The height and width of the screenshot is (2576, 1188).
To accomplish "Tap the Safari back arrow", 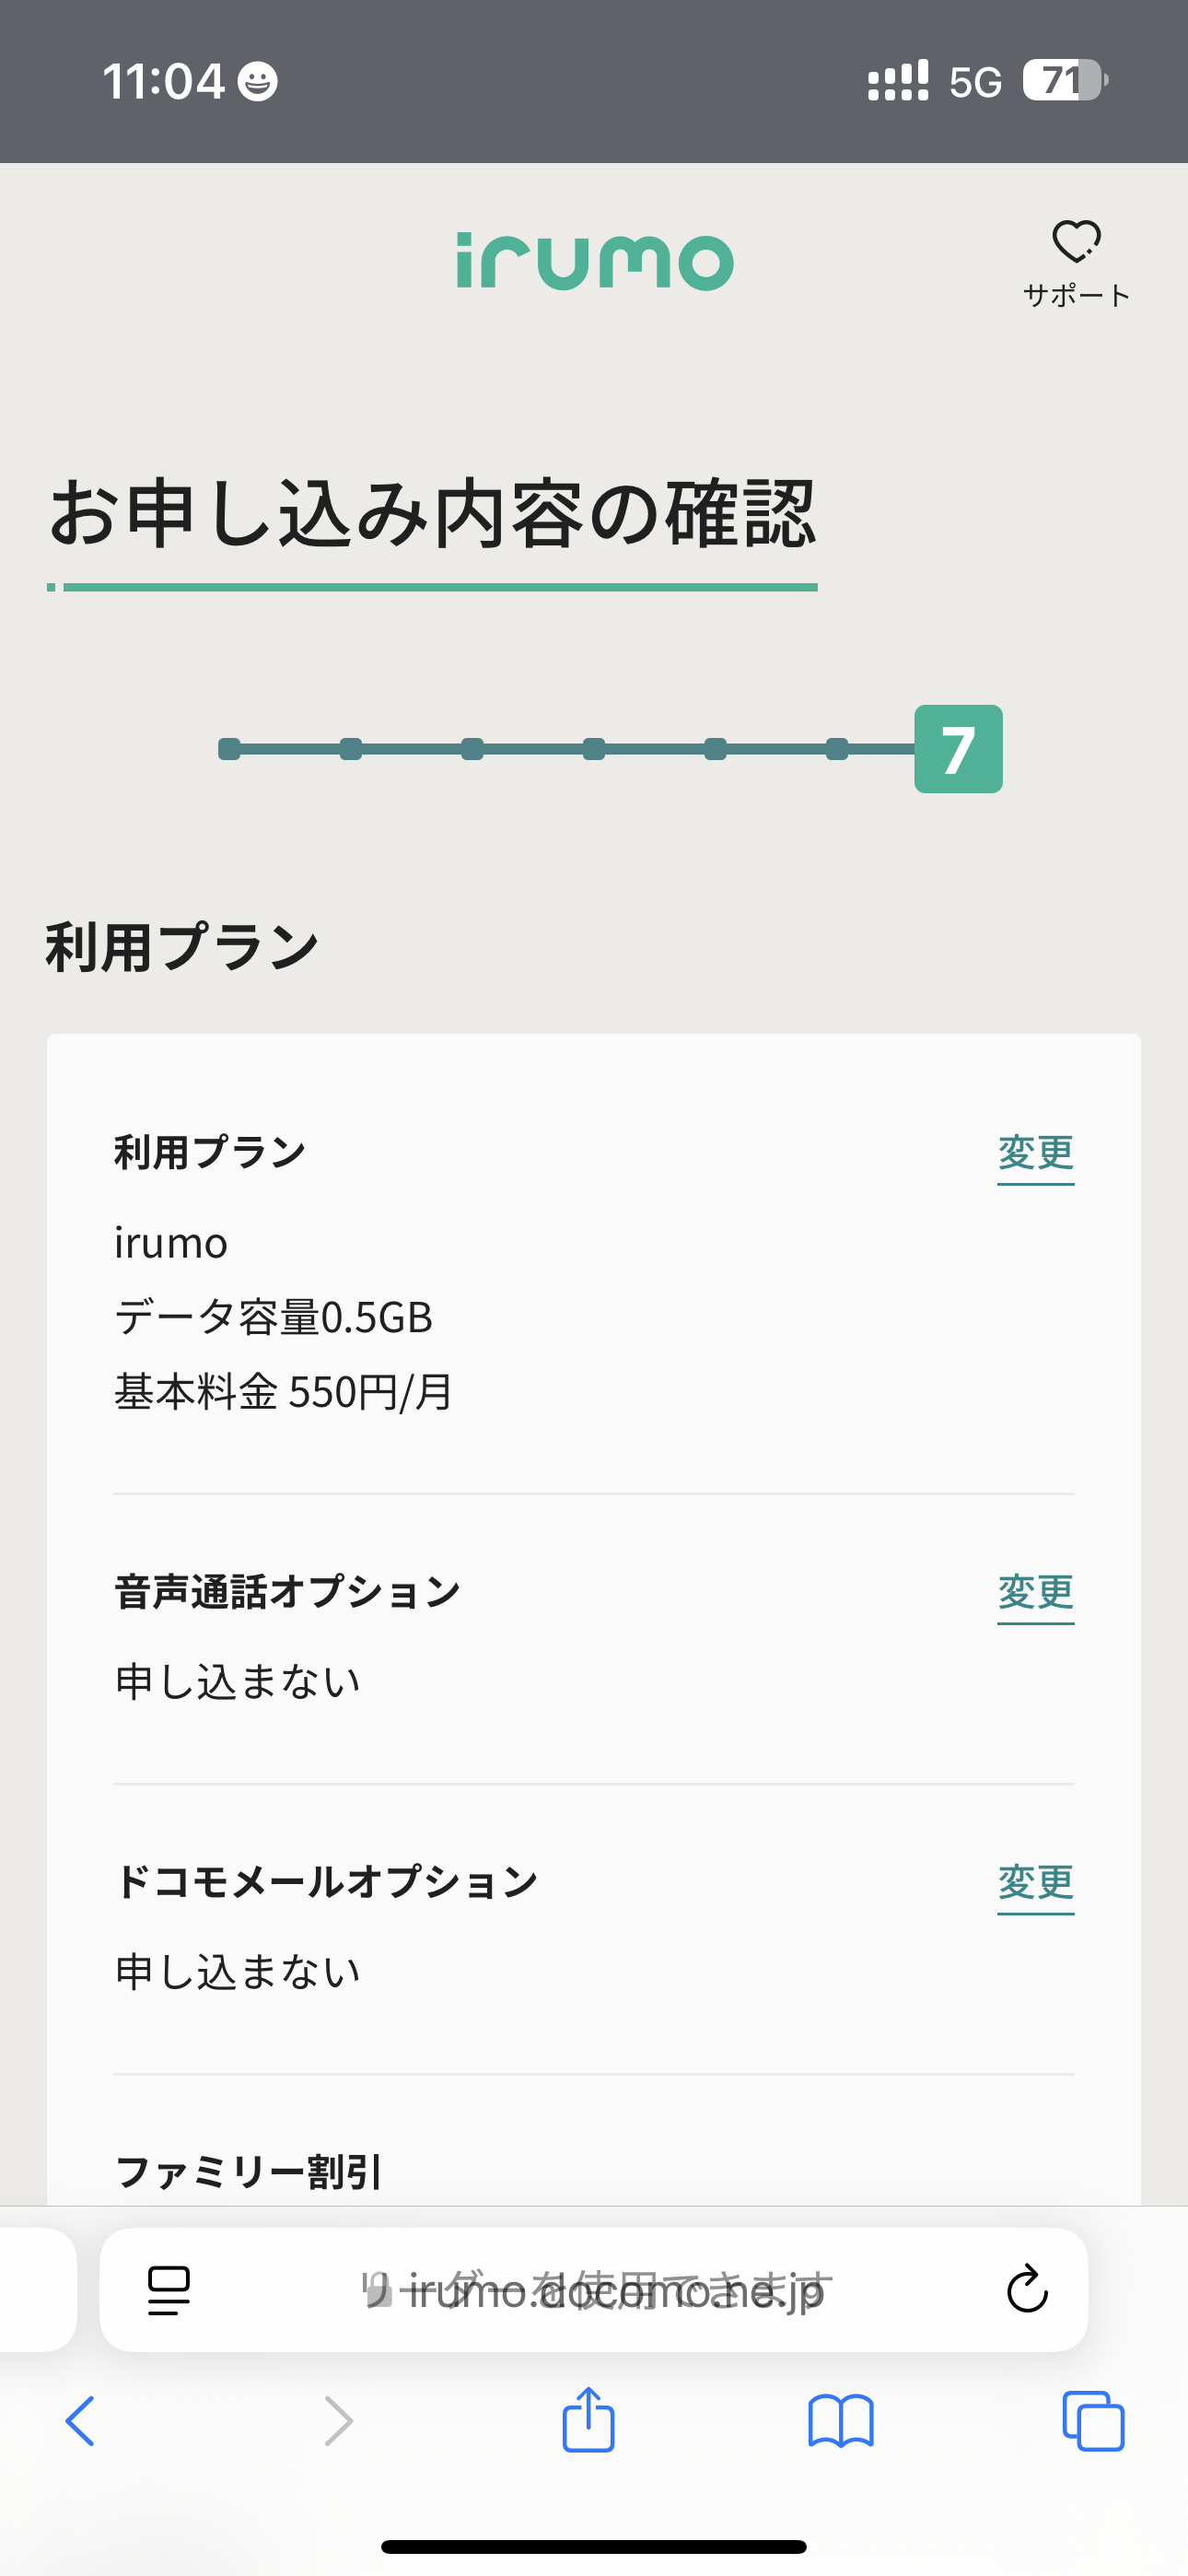I will 80,2421.
